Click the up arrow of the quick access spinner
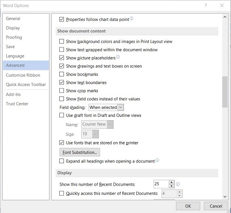The image size is (231, 213). pos(179,192)
